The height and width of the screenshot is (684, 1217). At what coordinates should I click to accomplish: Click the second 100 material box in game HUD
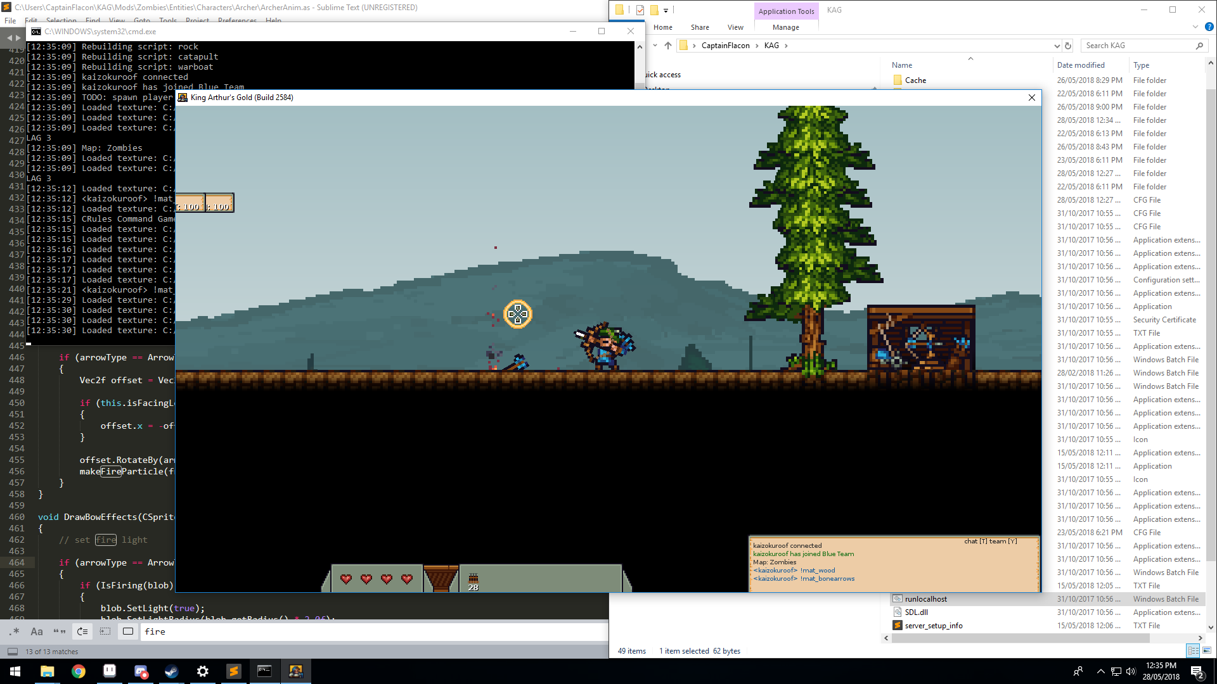pyautogui.click(x=219, y=203)
